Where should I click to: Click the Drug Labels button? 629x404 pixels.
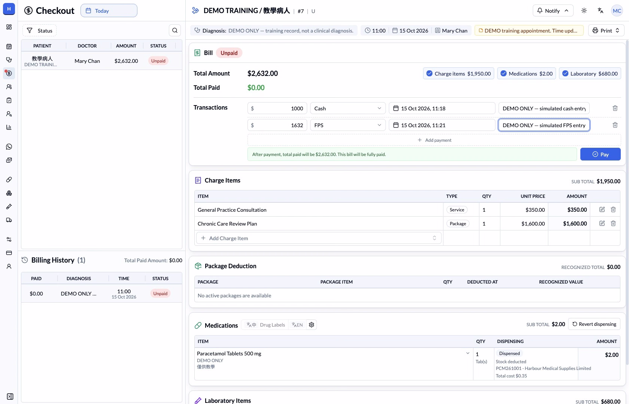pyautogui.click(x=272, y=325)
